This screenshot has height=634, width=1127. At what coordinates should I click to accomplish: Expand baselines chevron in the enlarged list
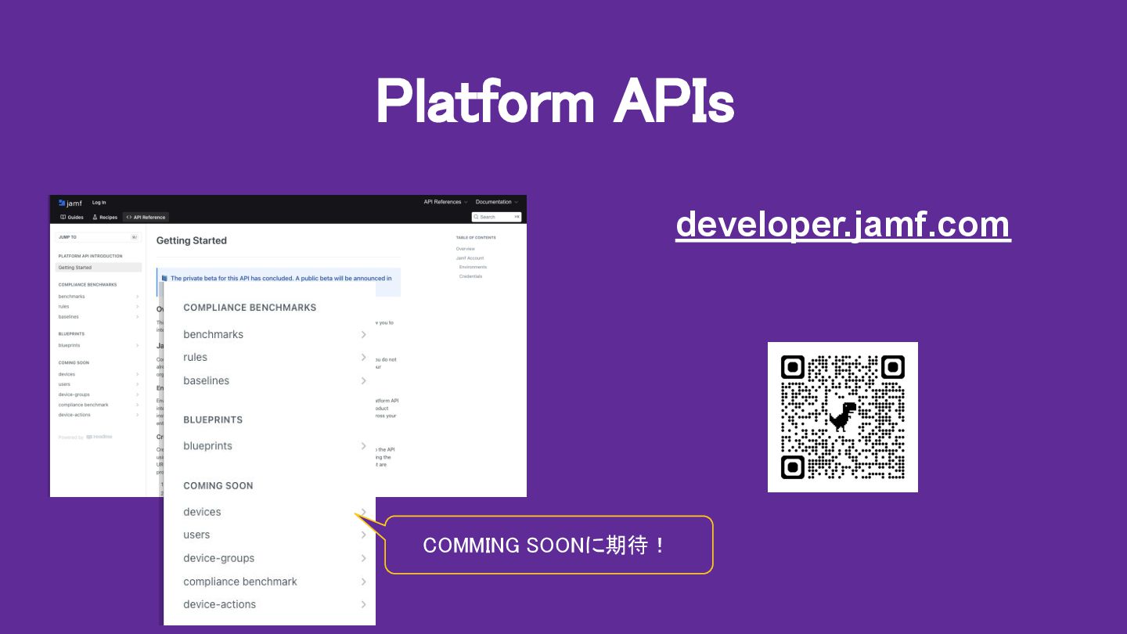[x=363, y=380]
